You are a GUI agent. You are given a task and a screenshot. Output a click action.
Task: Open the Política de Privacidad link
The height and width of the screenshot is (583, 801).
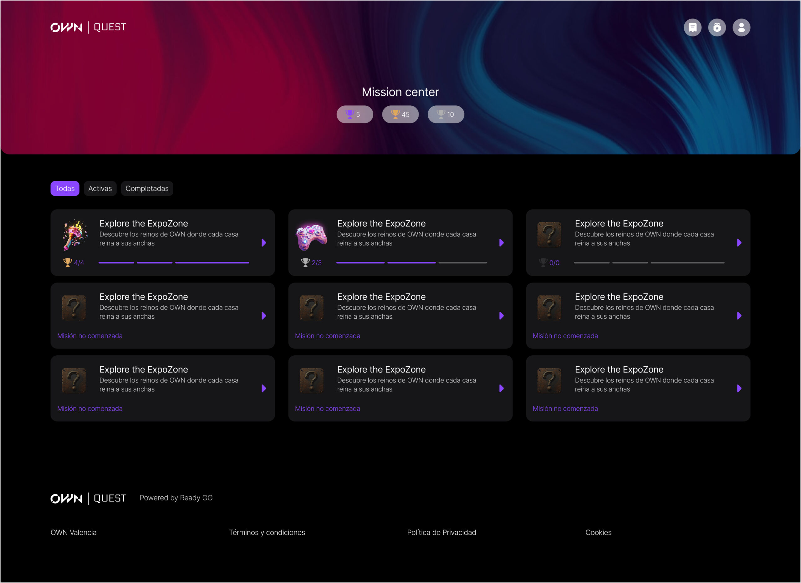pos(441,533)
